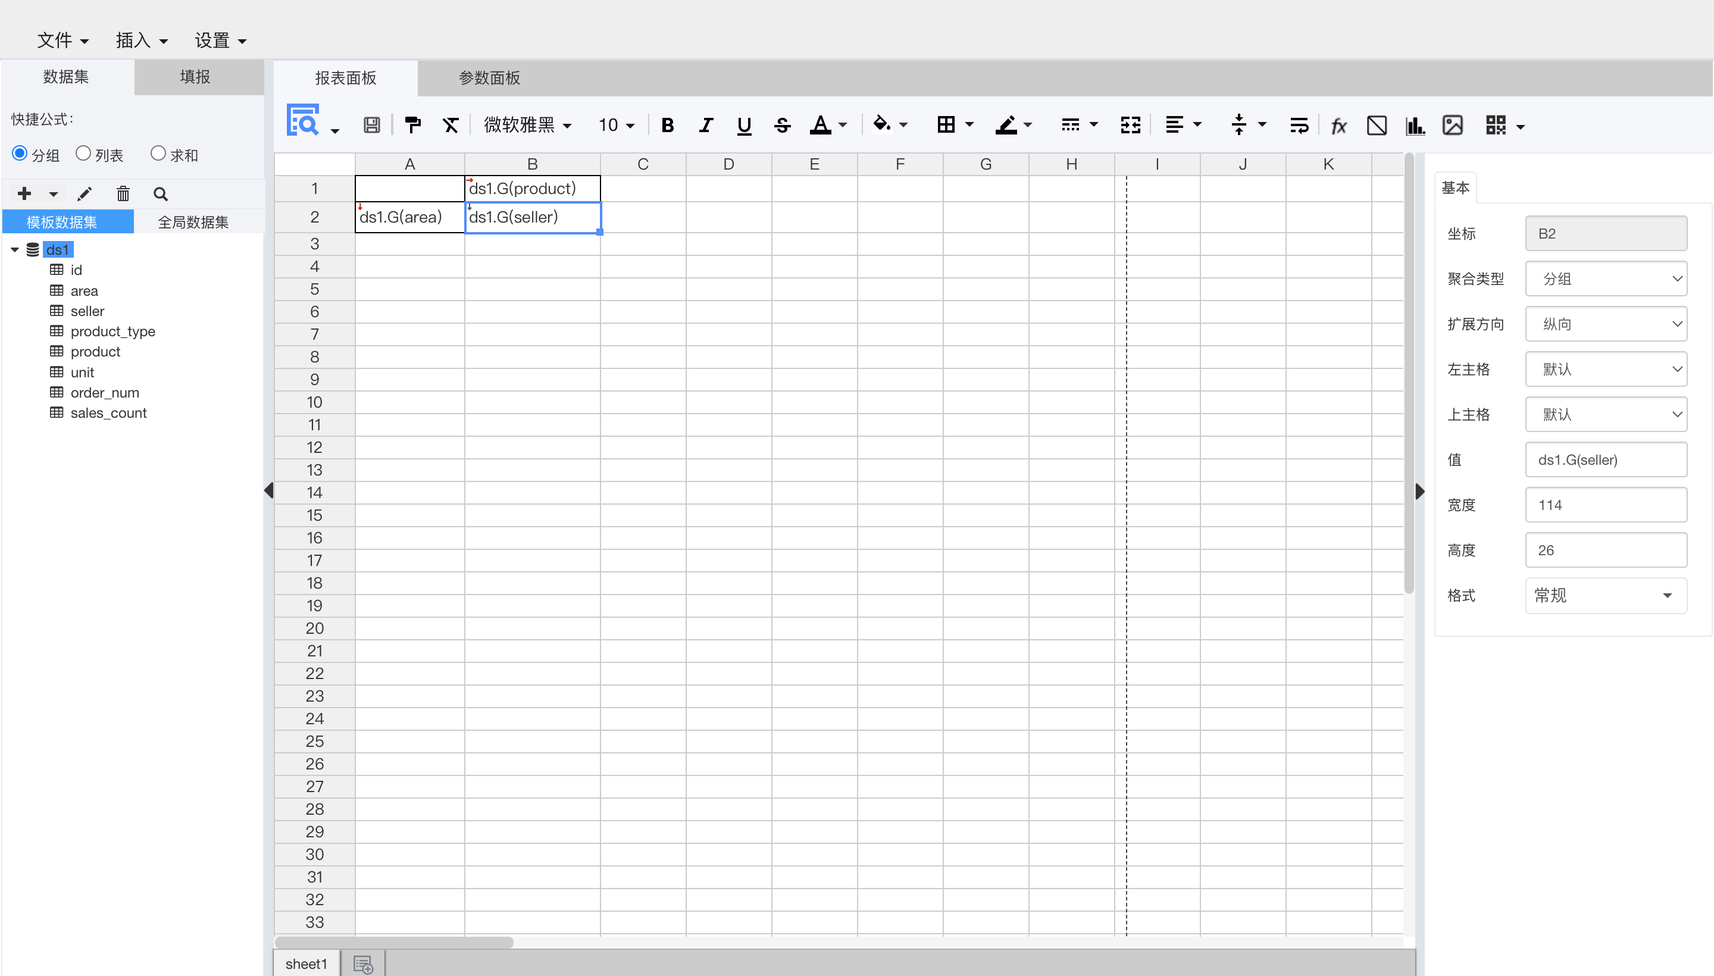Select the ds1 dataset node
Image resolution: width=1714 pixels, height=976 pixels.
coord(58,249)
